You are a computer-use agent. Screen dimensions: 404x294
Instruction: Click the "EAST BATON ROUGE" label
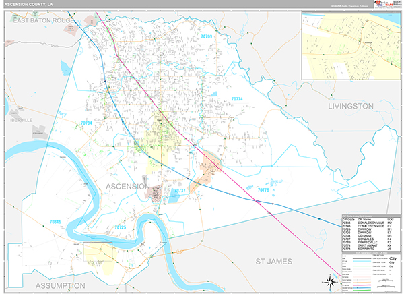(x=44, y=20)
